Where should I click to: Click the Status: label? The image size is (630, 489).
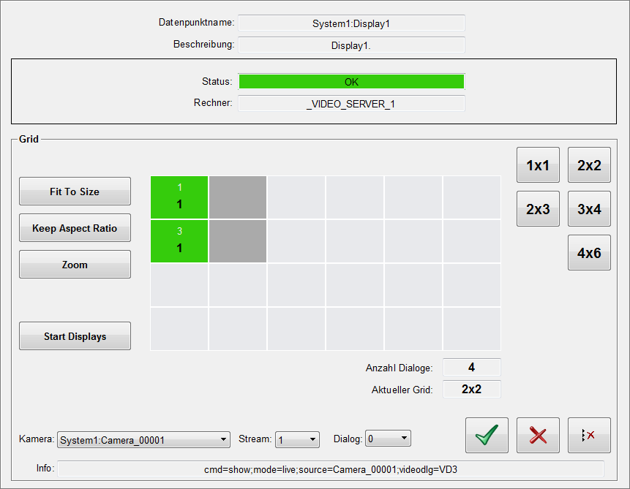217,82
